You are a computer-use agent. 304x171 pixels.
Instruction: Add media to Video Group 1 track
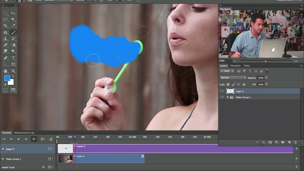(297, 159)
